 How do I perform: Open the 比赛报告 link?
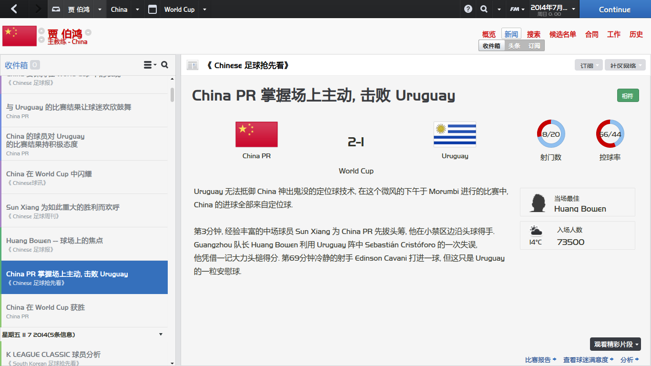[540, 360]
